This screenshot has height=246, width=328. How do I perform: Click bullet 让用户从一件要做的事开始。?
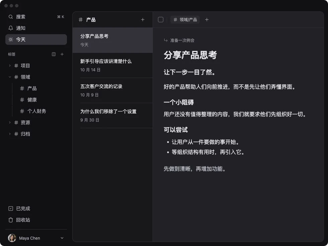[205, 142]
